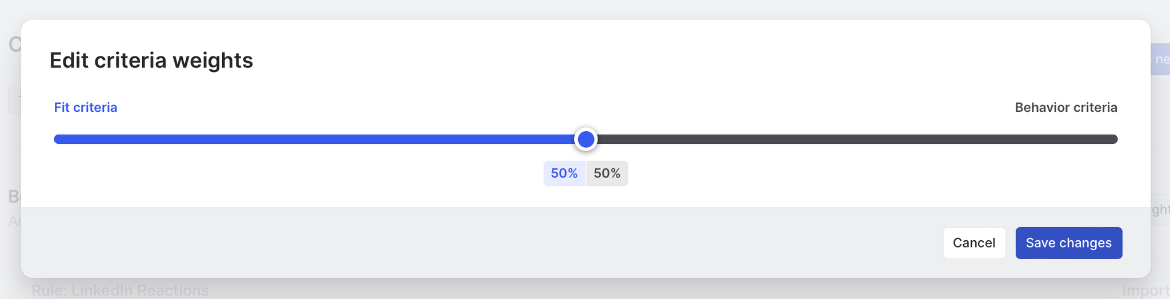Save changes to criteria weights
The width and height of the screenshot is (1170, 299).
pos(1068,243)
